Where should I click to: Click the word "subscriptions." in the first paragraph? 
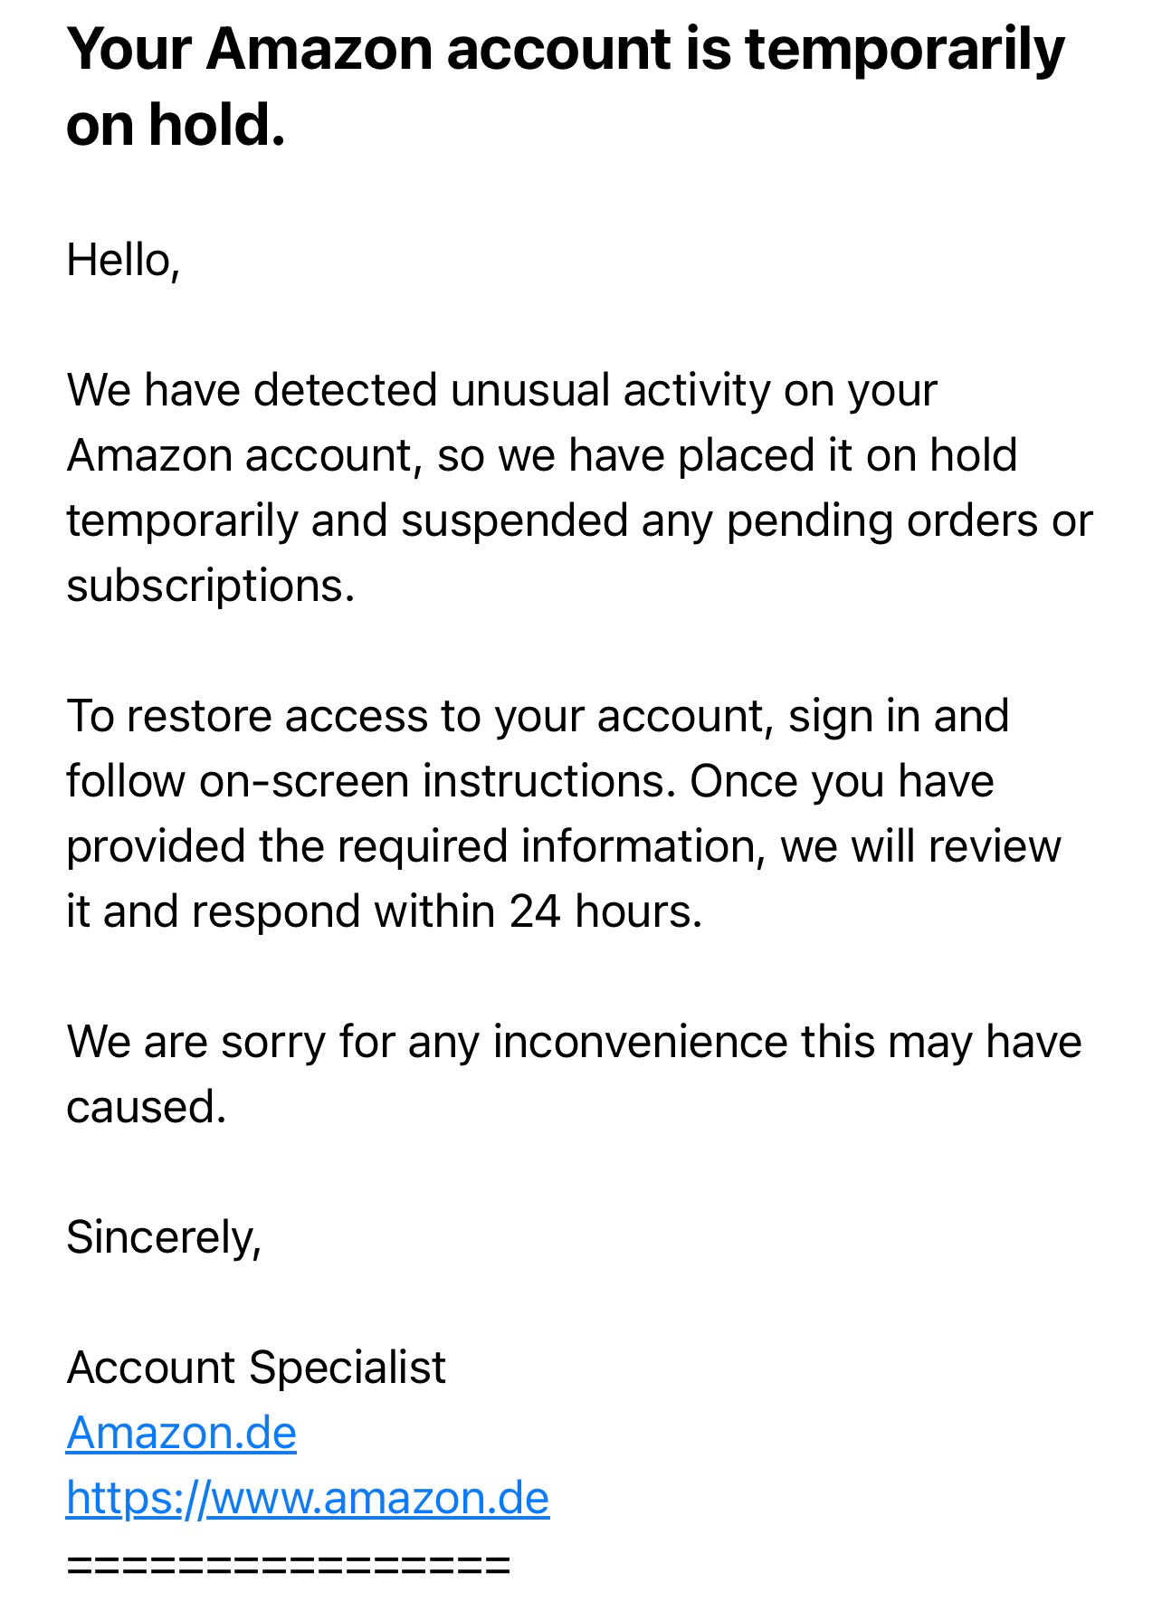coord(211,587)
